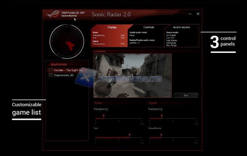Toggle the Disasteroids 3D checkbox

(x=51, y=75)
